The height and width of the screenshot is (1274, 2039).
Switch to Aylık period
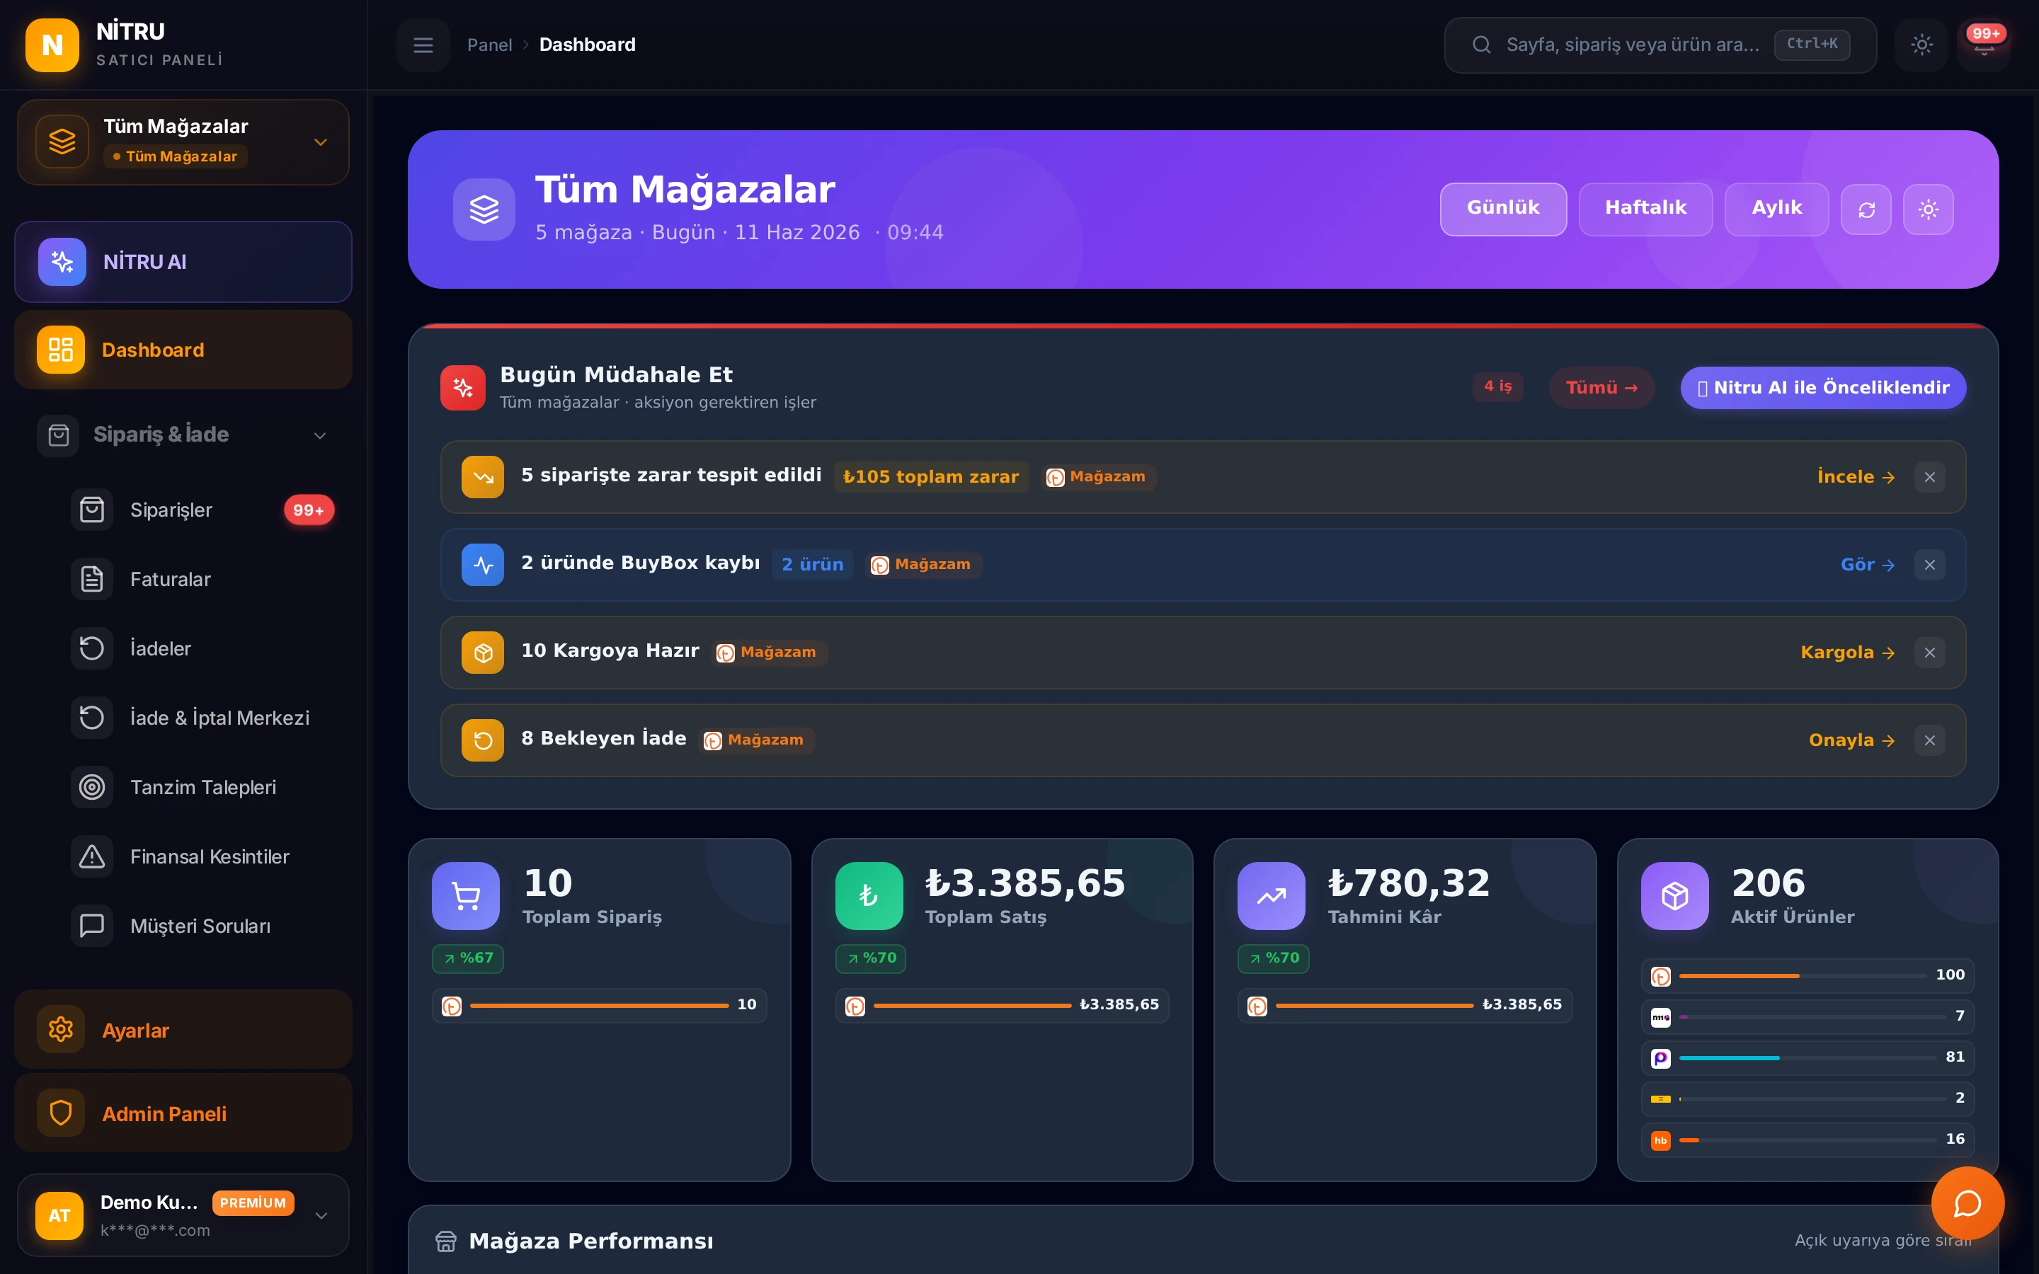(1776, 209)
